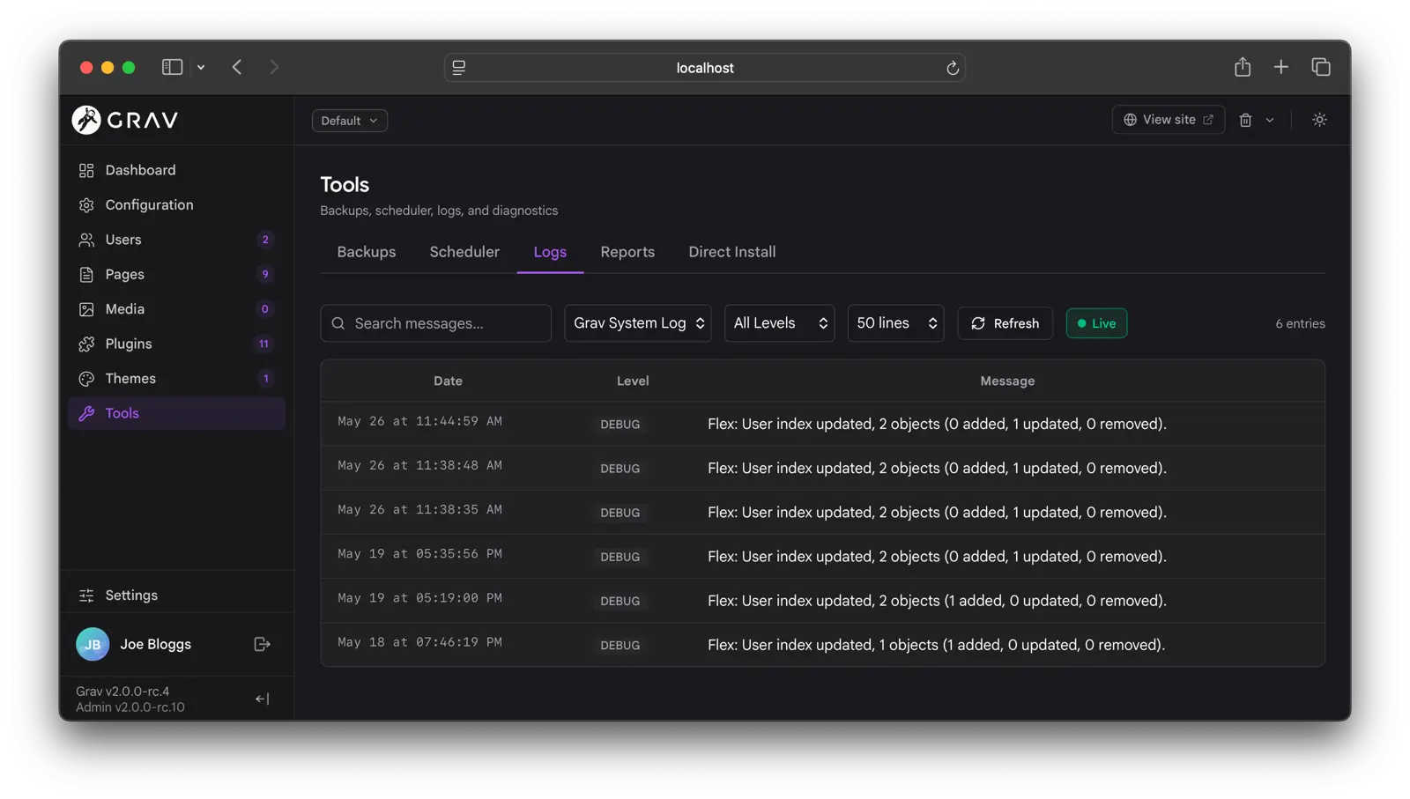Go to the Users section
Screen dimensions: 1410x799
[x=176, y=240]
